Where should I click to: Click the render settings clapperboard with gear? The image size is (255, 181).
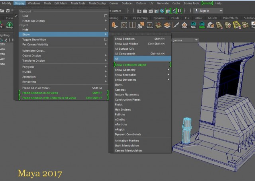(x=156, y=11)
